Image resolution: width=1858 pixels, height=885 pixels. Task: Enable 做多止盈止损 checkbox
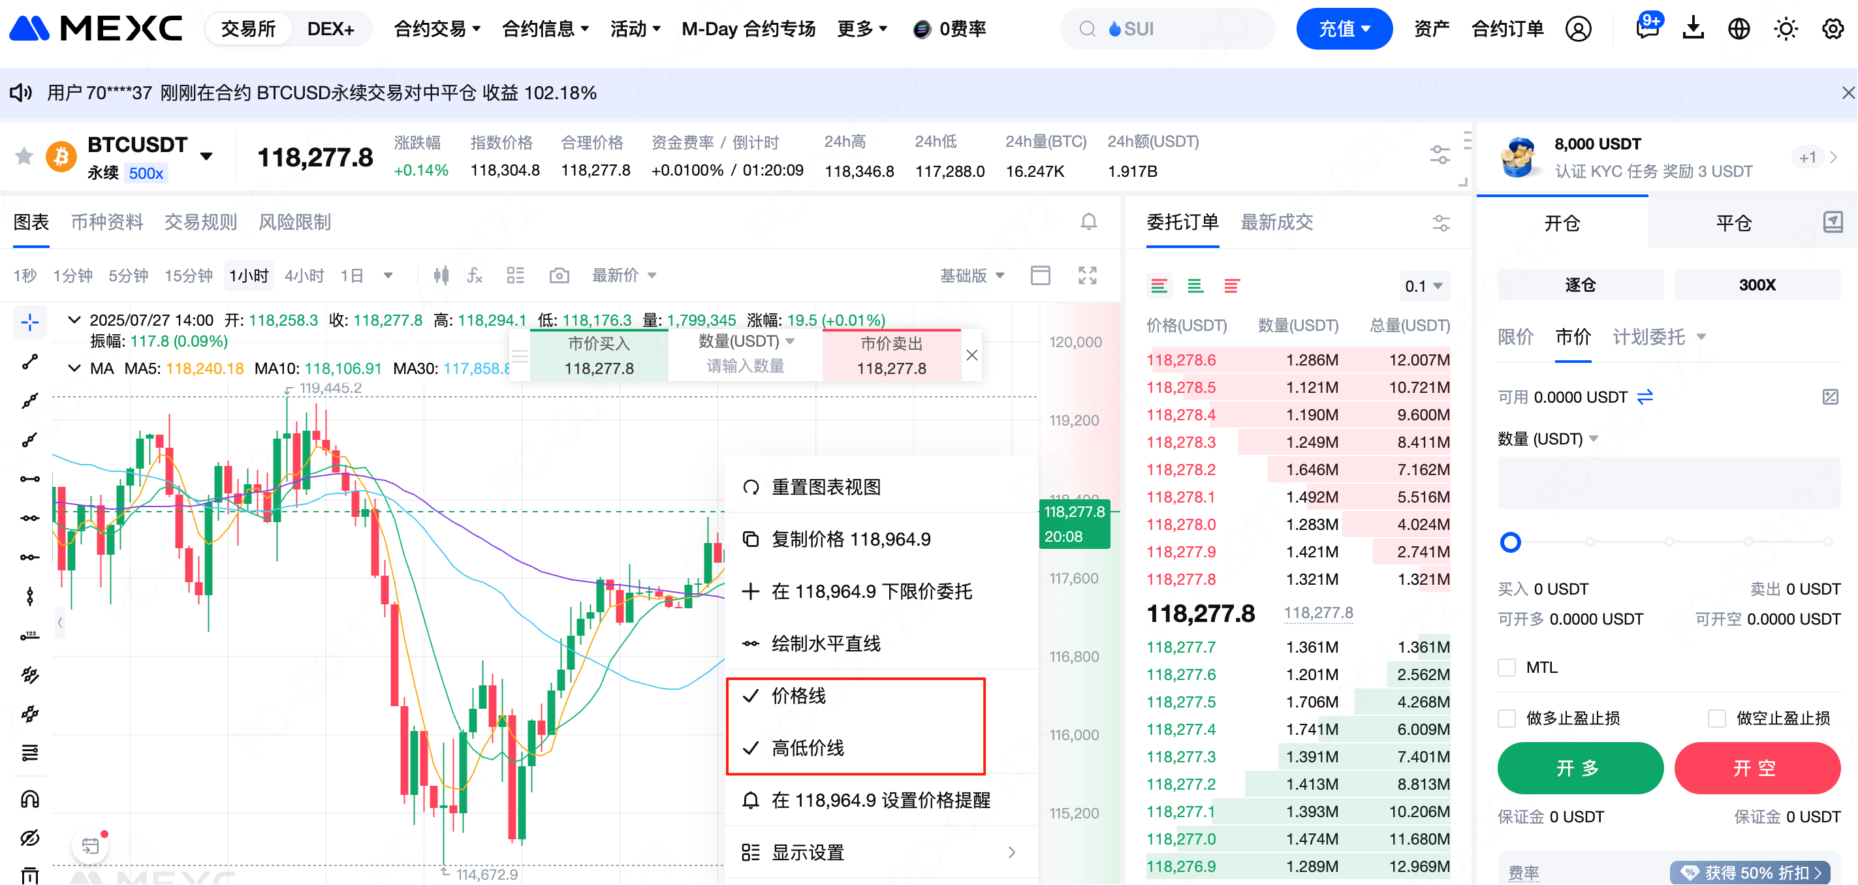point(1507,719)
